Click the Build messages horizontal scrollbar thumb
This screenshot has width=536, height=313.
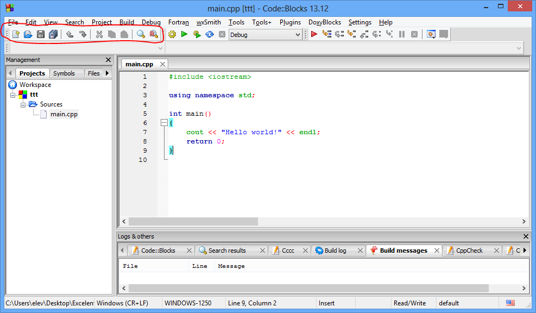coord(308,289)
